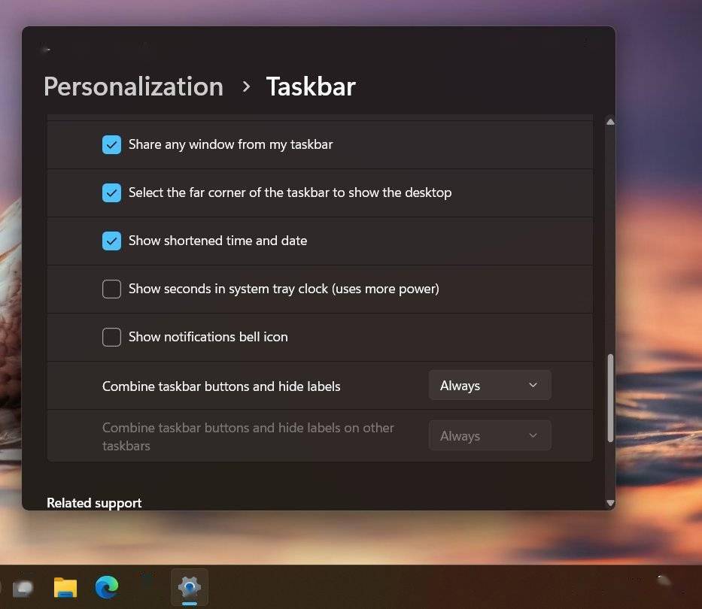Go back to Personalization breadcrumb
Image resolution: width=702 pixels, height=609 pixels.
pos(133,86)
